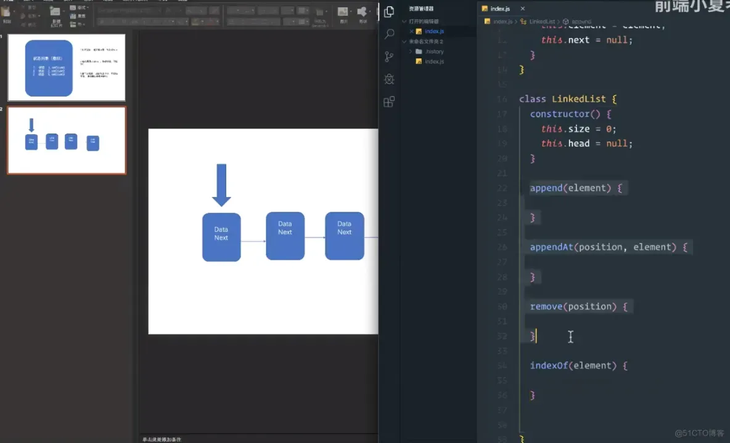Open the Debug view in activity bar
Viewport: 730px width, 443px height.
(389, 79)
